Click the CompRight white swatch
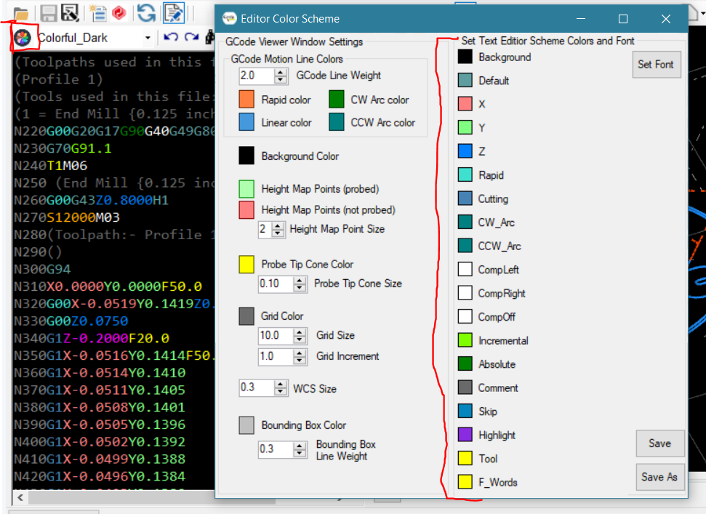Image resolution: width=706 pixels, height=514 pixels. [465, 292]
